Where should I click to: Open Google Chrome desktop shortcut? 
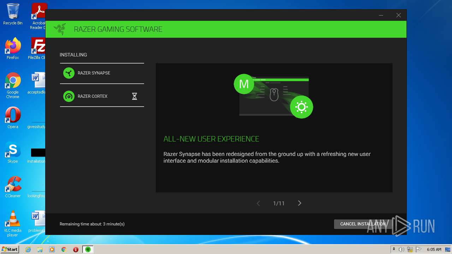pyautogui.click(x=13, y=85)
